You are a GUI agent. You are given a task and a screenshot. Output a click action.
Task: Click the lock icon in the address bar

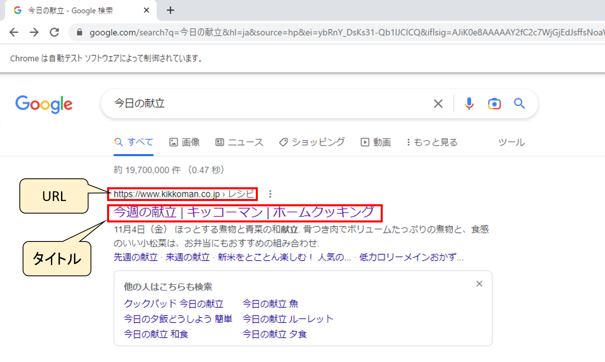coord(80,32)
